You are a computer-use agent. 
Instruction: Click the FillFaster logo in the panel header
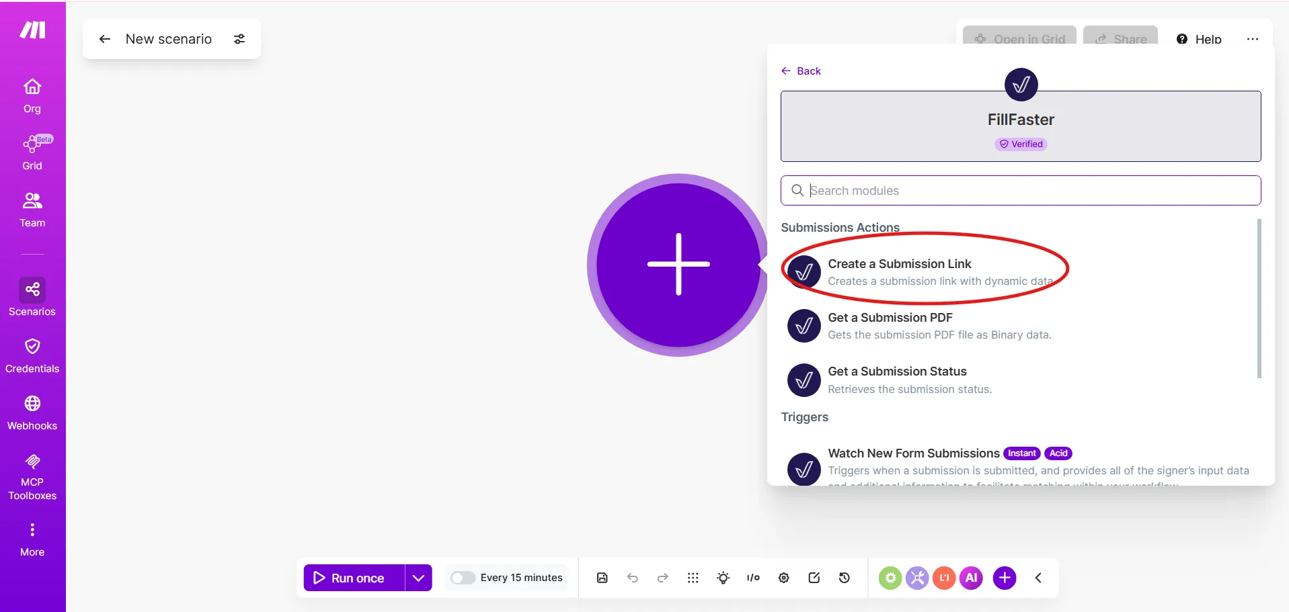pos(1021,85)
